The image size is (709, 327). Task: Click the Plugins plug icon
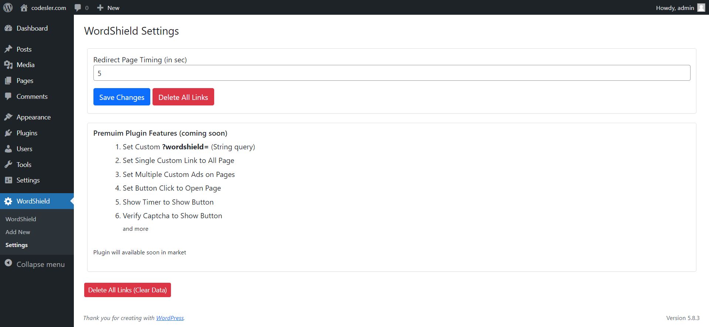(8, 133)
